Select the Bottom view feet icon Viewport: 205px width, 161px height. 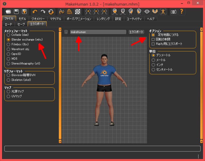(155, 12)
